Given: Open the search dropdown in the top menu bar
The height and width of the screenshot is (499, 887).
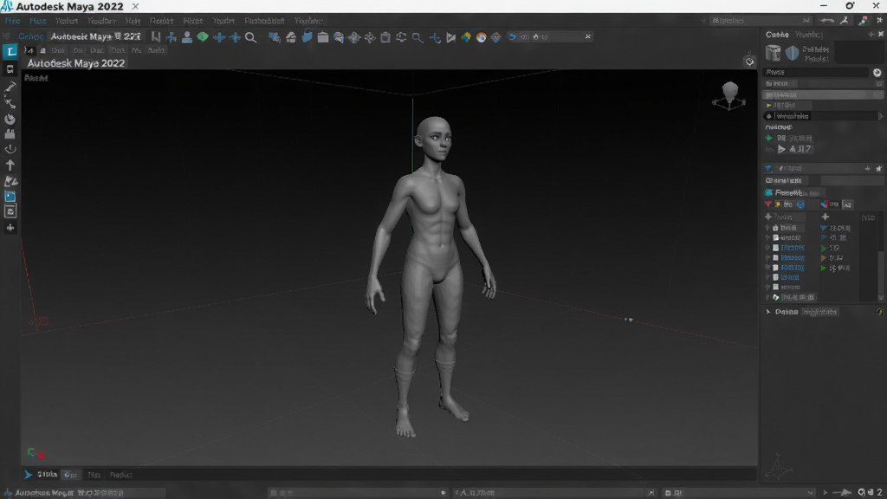Looking at the screenshot, I should pyautogui.click(x=806, y=21).
